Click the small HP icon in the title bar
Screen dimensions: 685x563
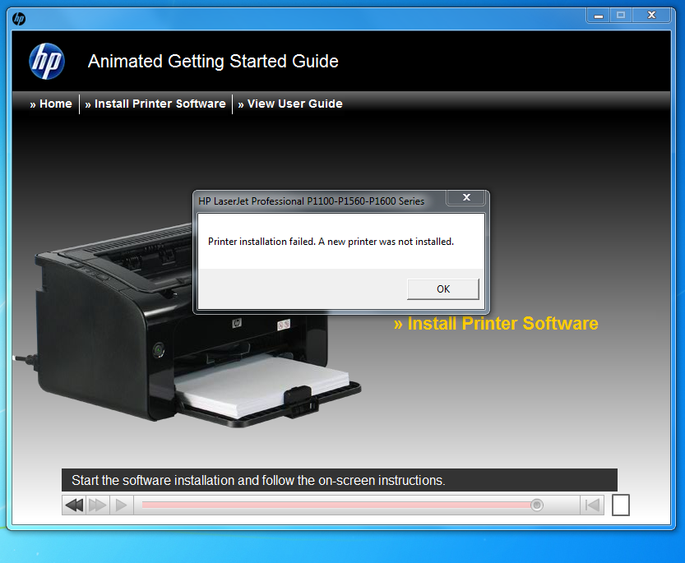pyautogui.click(x=19, y=19)
